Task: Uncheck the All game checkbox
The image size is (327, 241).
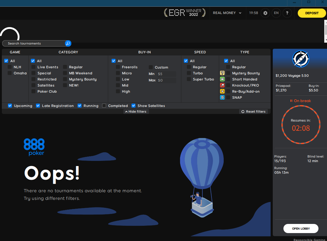Action: coord(6,61)
